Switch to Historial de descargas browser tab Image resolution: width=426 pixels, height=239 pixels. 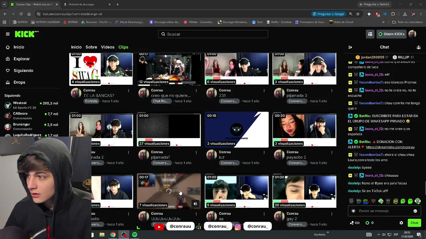tap(87, 4)
